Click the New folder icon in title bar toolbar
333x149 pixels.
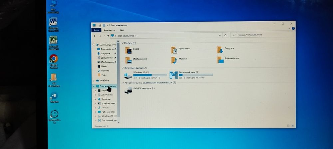104,25
